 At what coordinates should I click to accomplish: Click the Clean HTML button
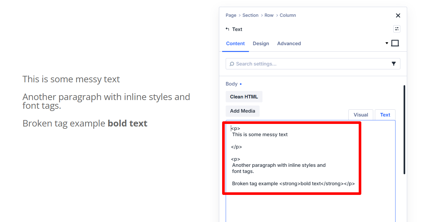coord(244,97)
